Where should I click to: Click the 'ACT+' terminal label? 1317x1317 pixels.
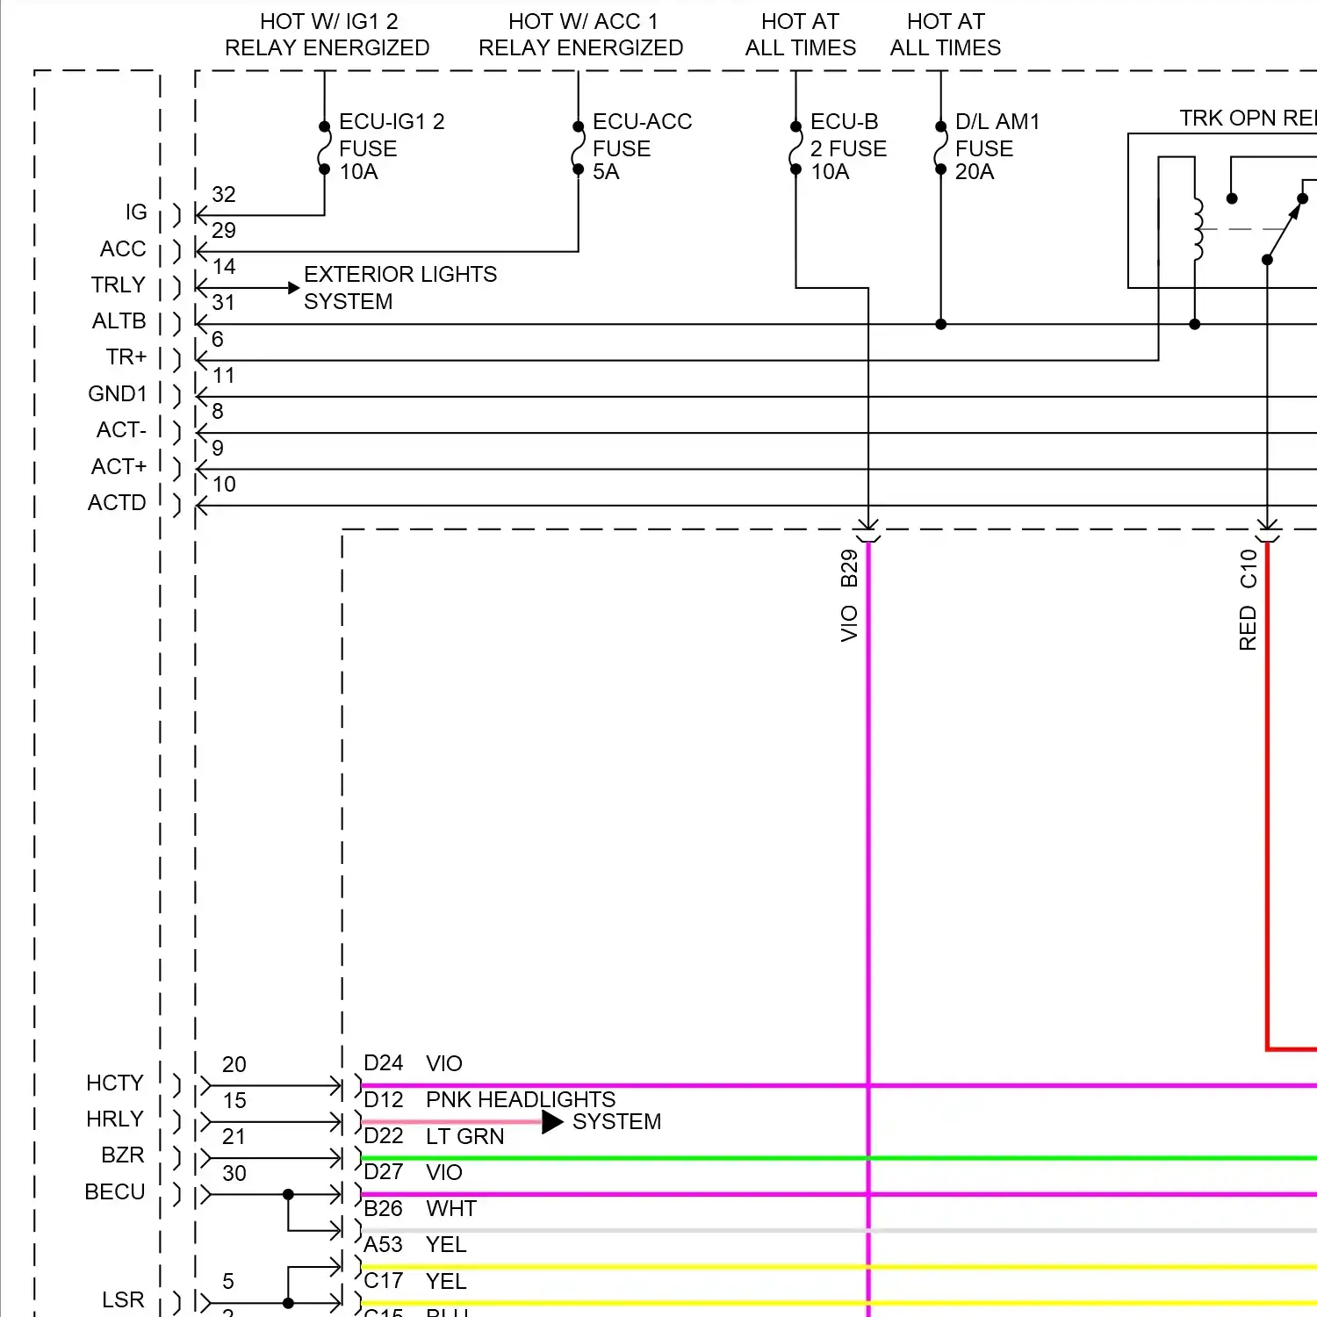click(x=119, y=466)
